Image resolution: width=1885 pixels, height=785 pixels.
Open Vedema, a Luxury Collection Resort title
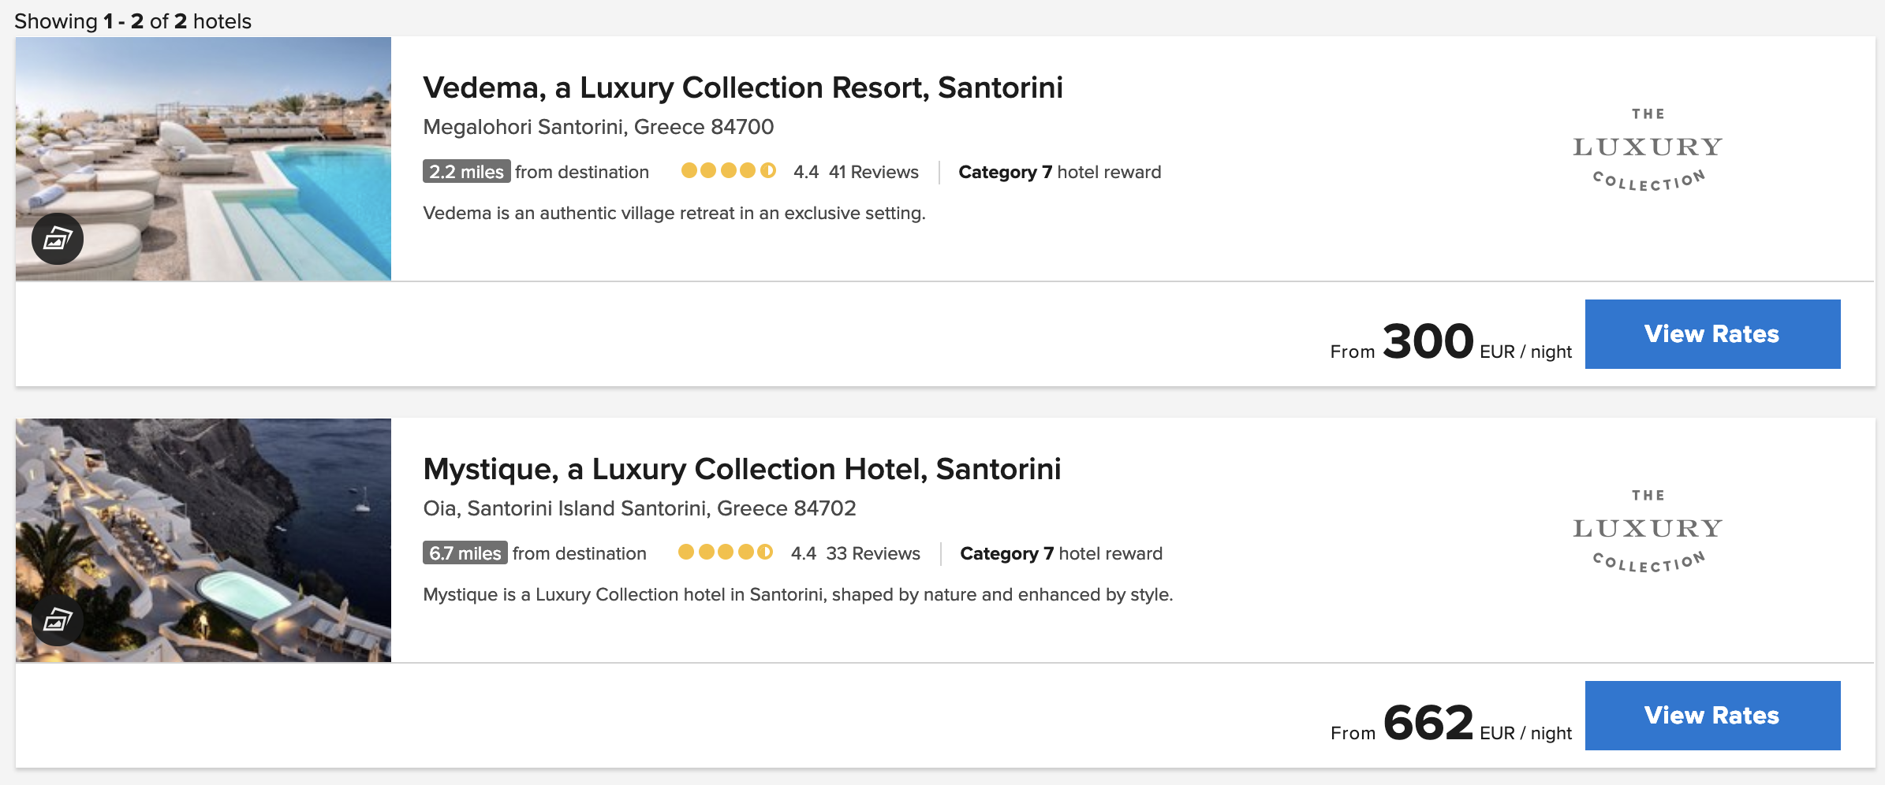point(743,87)
